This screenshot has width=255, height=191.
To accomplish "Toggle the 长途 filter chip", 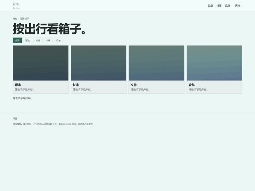I will (38, 40).
